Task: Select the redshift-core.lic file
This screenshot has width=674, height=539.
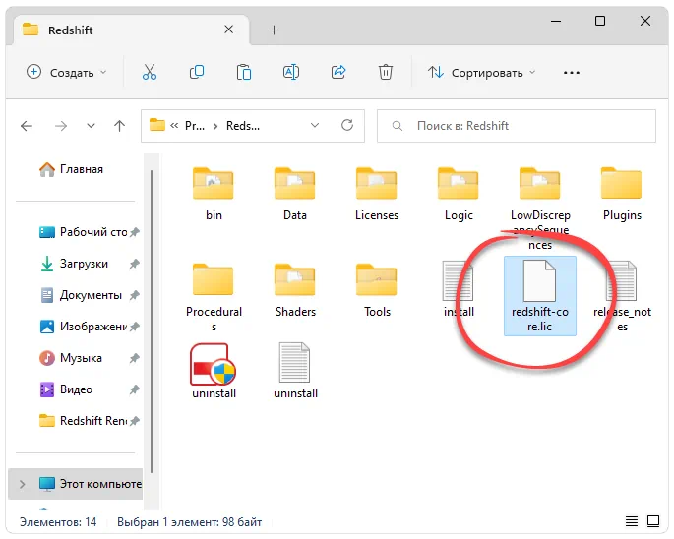Action: pyautogui.click(x=540, y=296)
